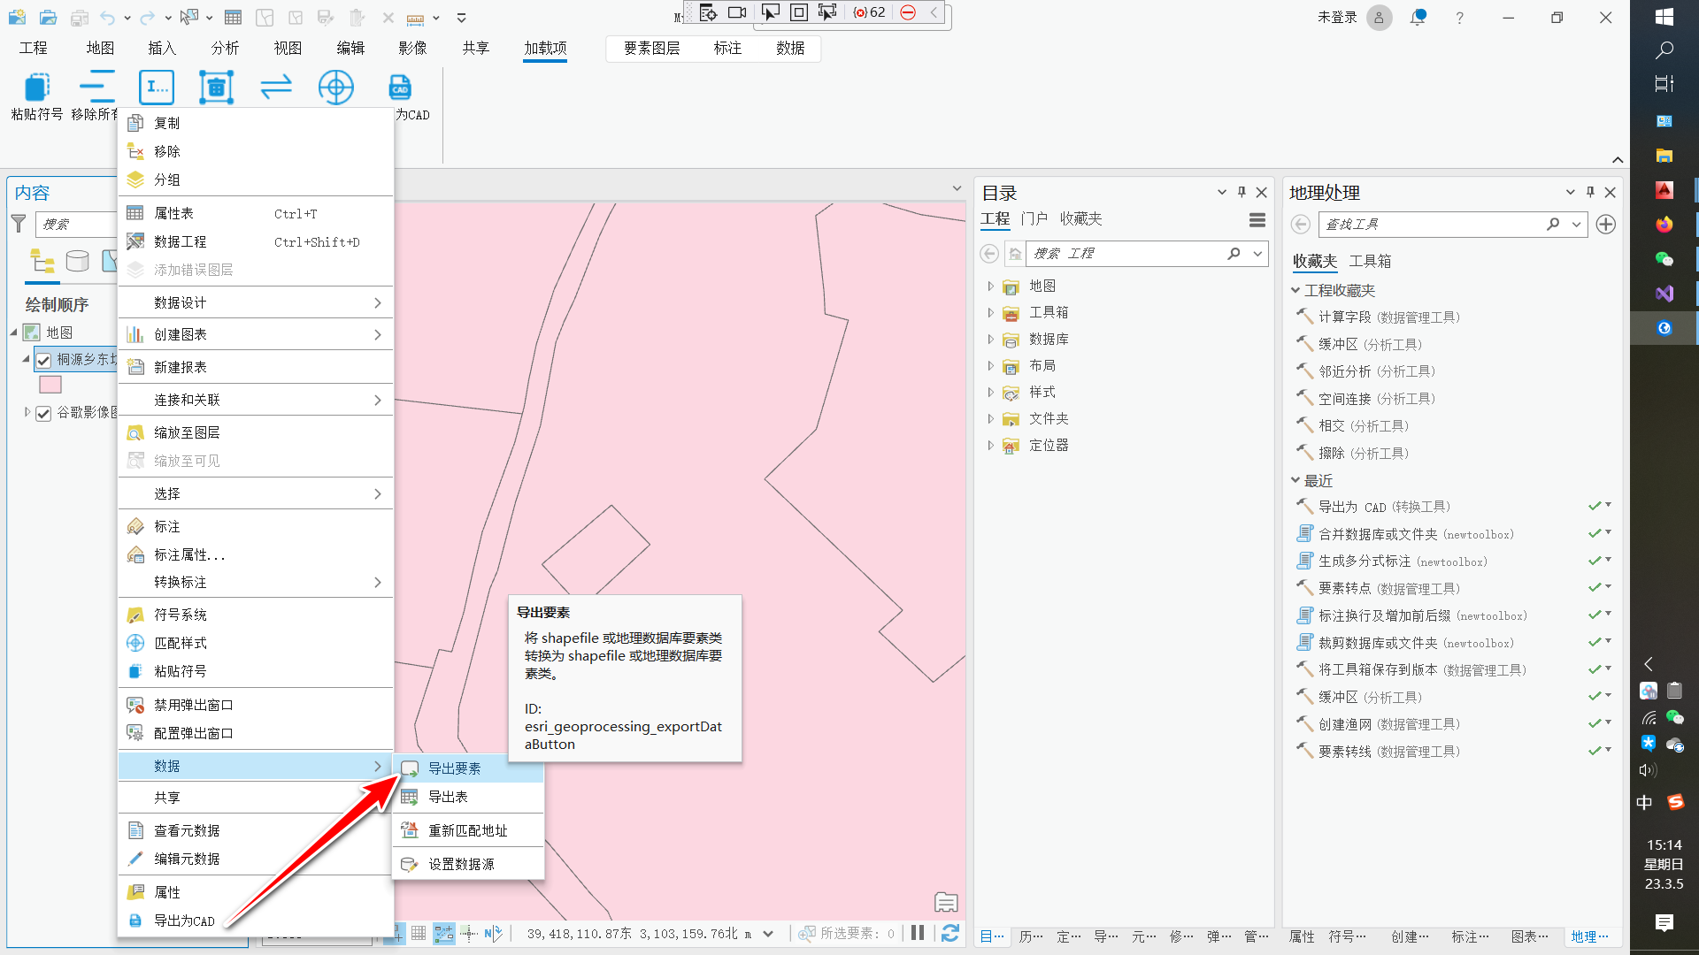Switch to the 分析 ribbon tab

click(x=225, y=48)
